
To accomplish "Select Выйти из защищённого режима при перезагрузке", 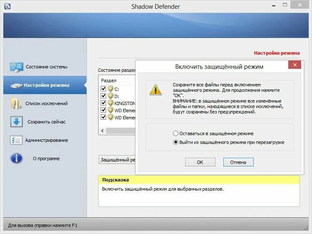I will (229, 142).
